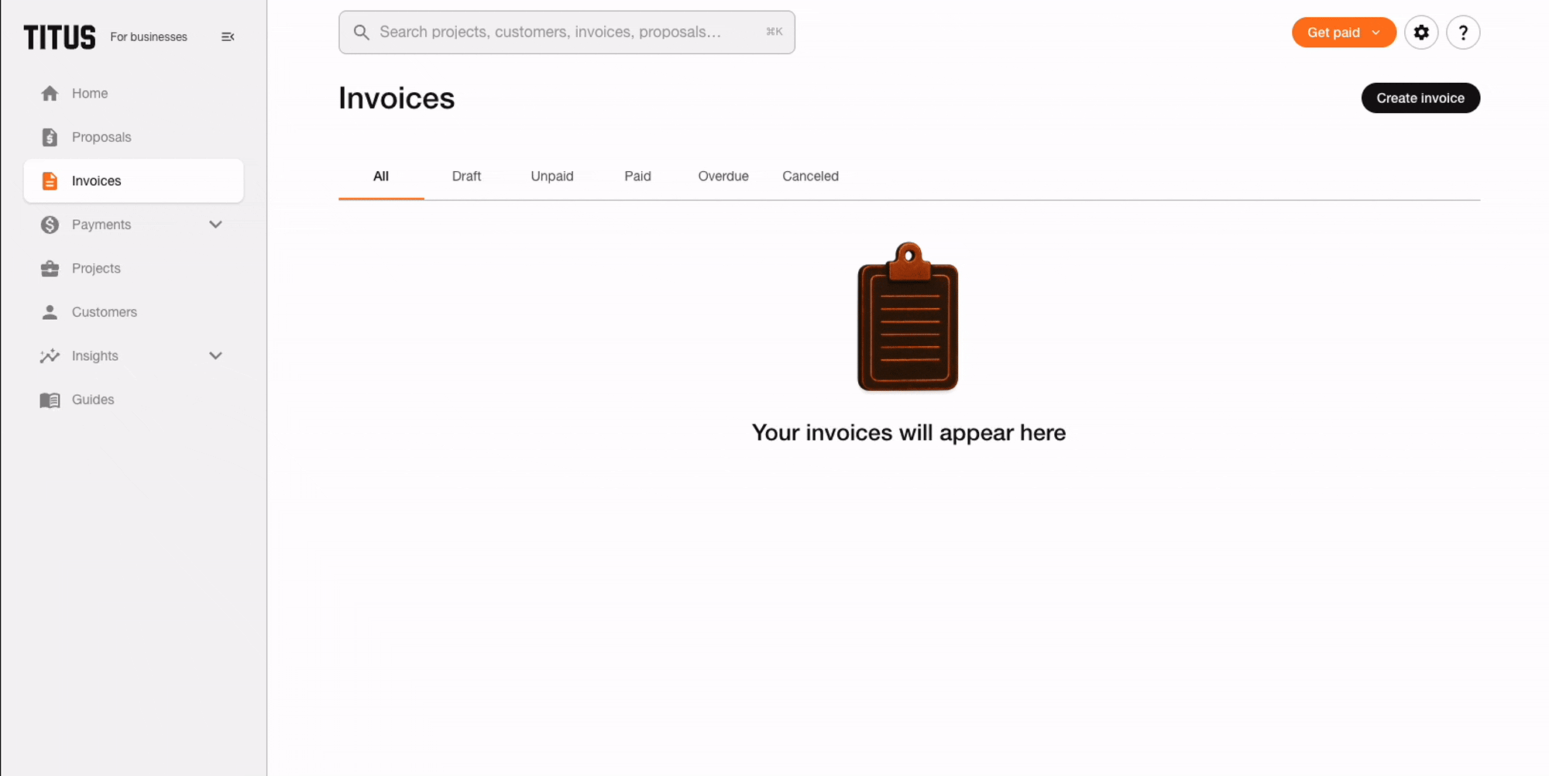This screenshot has width=1549, height=776.
Task: Select the All tab
Action: [x=381, y=177]
